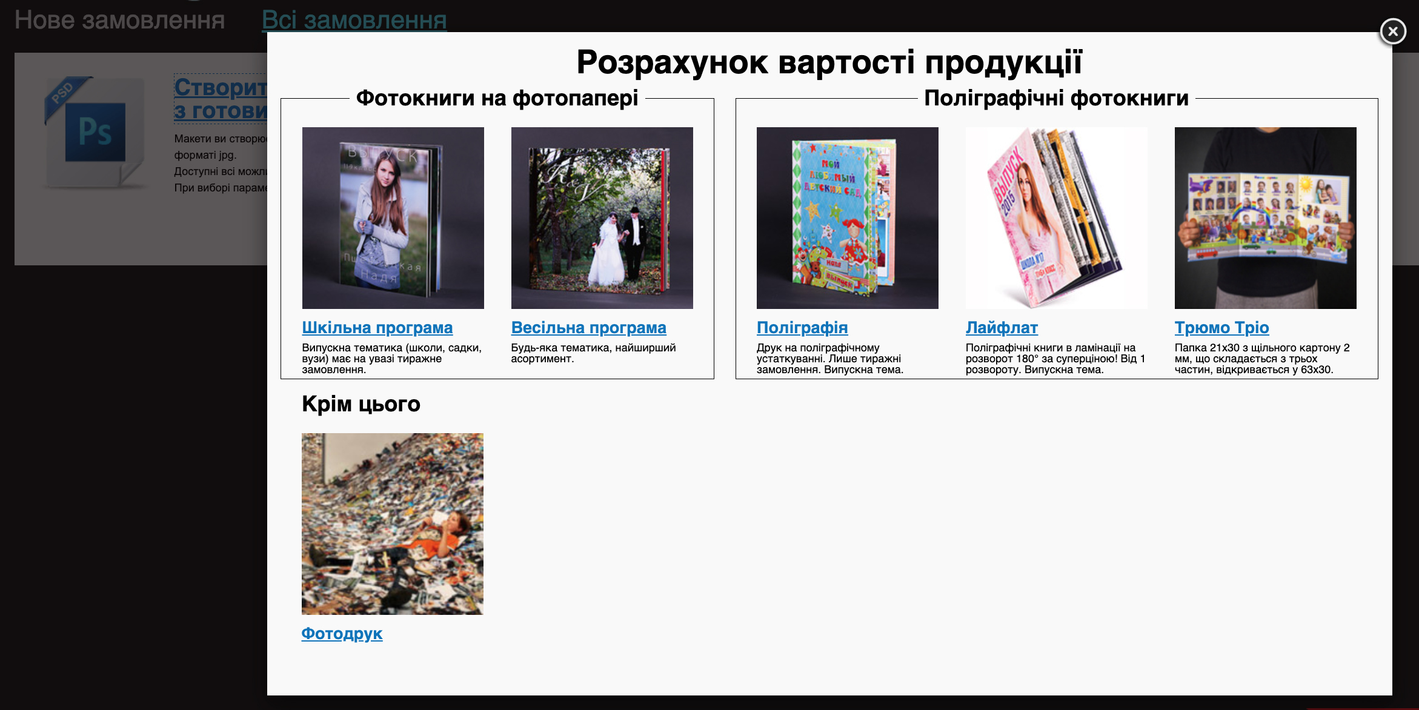This screenshot has width=1419, height=710.
Task: Click the pink layflat book image
Action: pos(1056,218)
